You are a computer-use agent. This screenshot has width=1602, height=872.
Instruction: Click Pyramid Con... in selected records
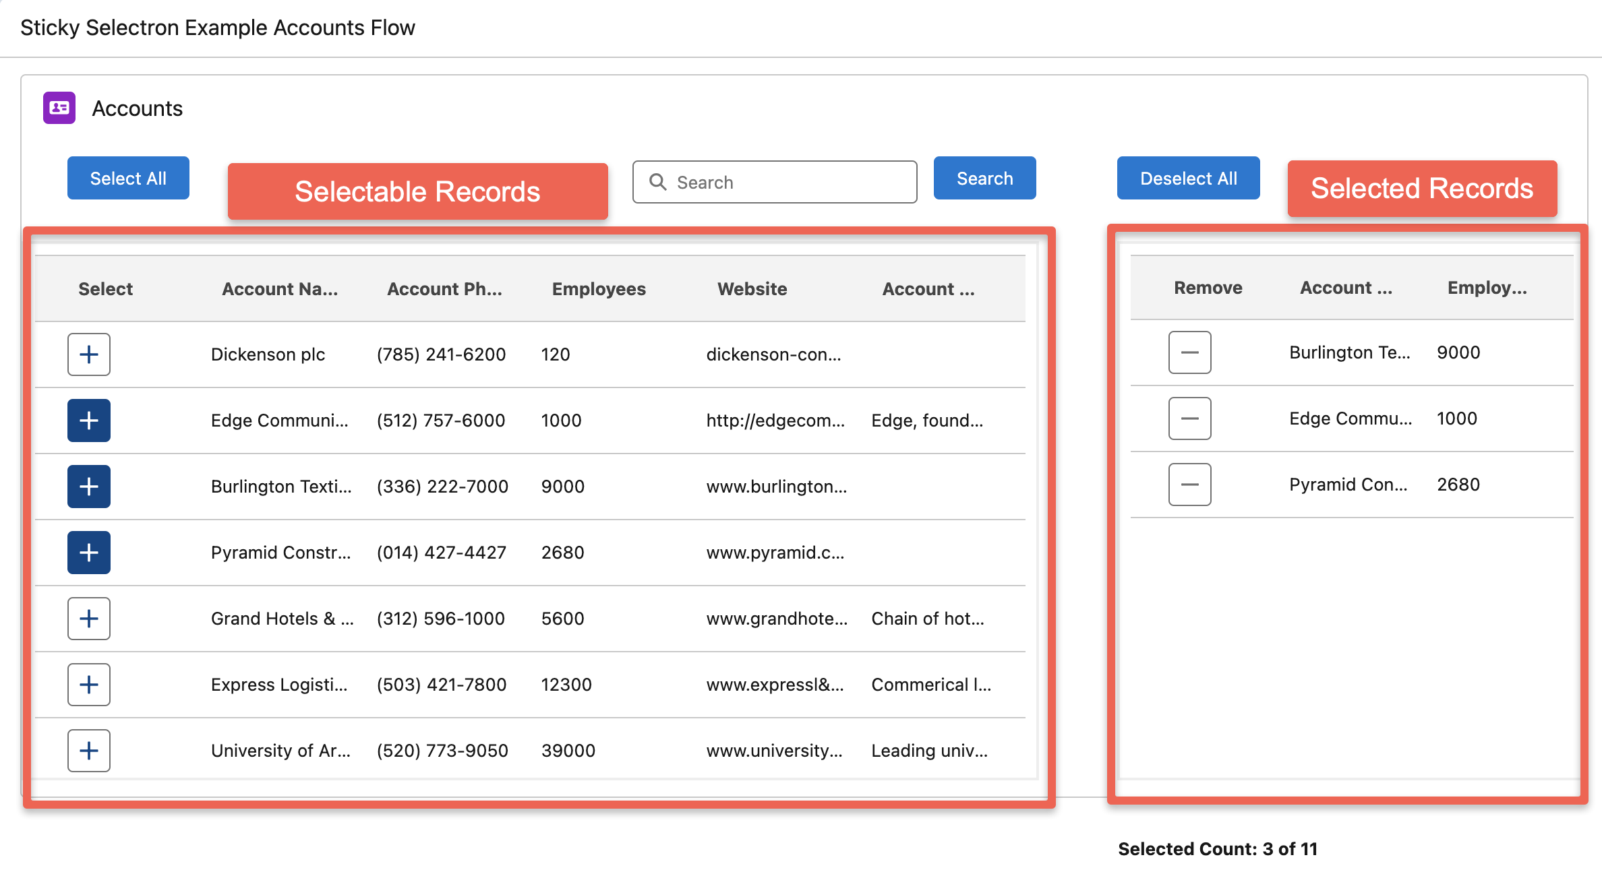(1348, 485)
